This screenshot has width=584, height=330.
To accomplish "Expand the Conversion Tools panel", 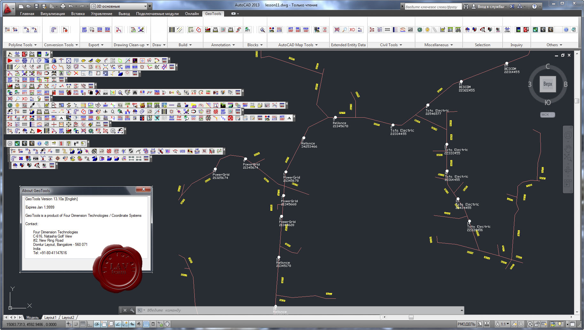I will point(61,45).
